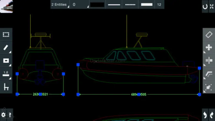This screenshot has width=215, height=121.
Task: Open the layer 0 dropdown
Action: (x=80, y=4)
